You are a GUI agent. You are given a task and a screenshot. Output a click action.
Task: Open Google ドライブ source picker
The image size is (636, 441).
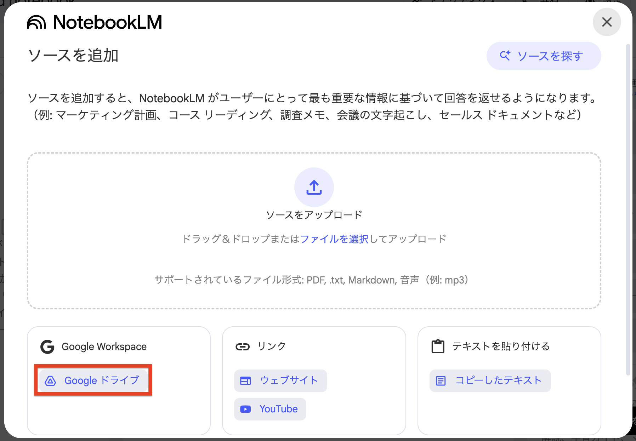(x=93, y=381)
